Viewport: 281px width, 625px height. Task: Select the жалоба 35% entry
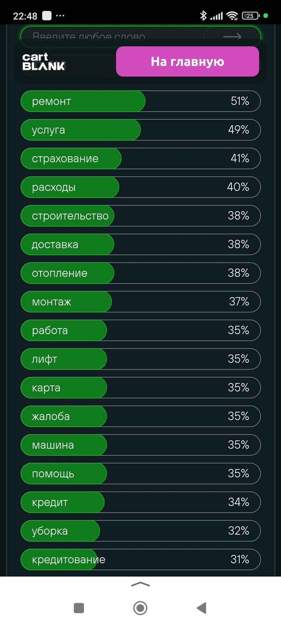(140, 416)
